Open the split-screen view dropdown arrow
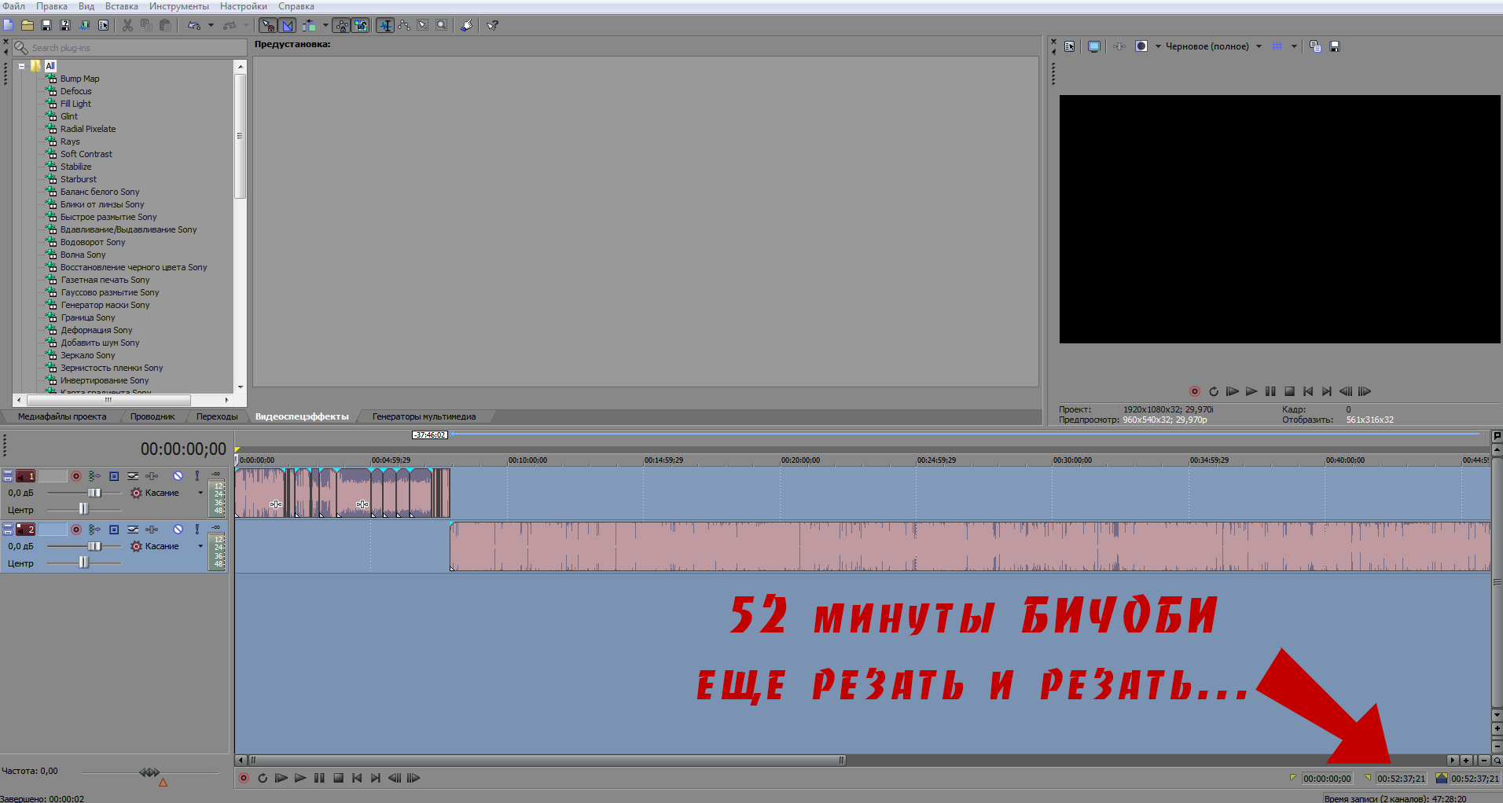1503x803 pixels. coord(1158,46)
